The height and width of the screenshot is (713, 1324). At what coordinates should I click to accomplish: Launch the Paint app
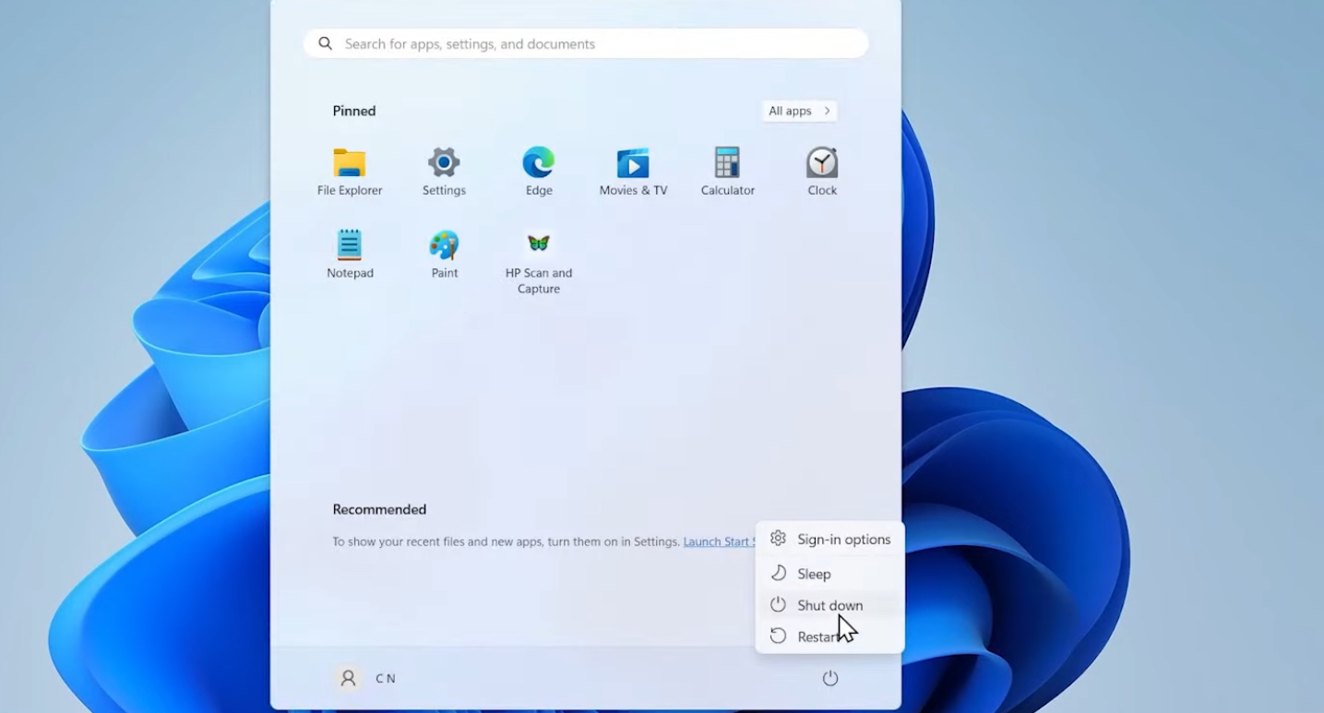coord(445,255)
